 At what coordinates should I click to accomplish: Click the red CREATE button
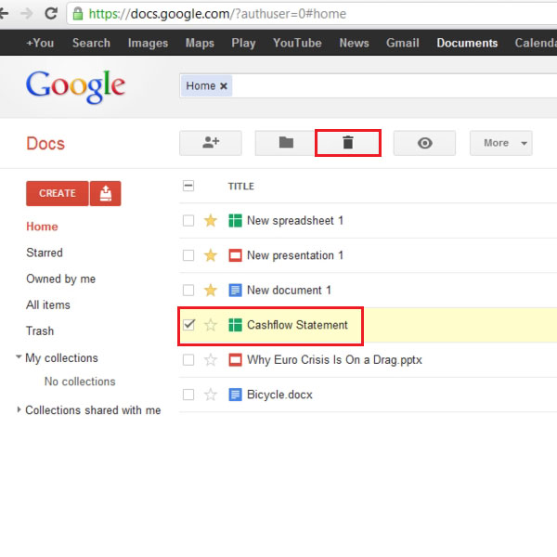[58, 193]
